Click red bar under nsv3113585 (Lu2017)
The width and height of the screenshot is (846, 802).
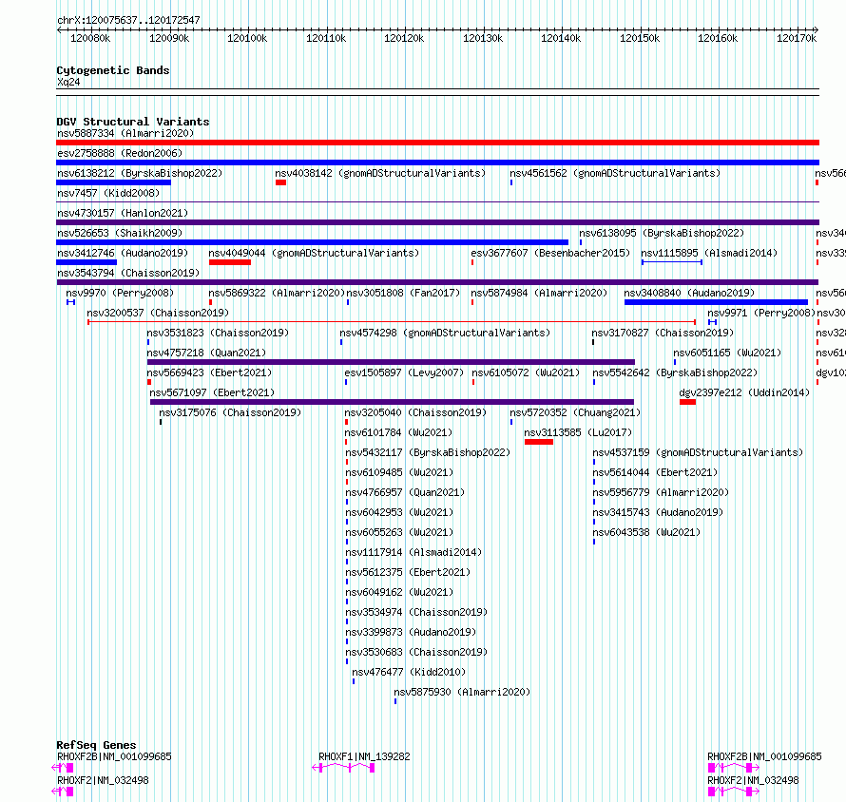[x=538, y=442]
